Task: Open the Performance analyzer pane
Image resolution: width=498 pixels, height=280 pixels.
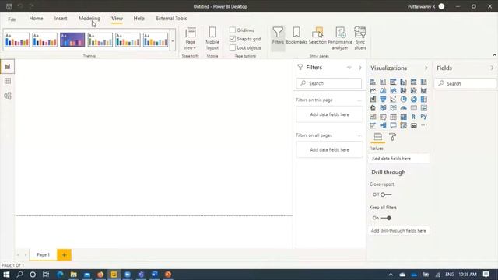Action: point(340,38)
